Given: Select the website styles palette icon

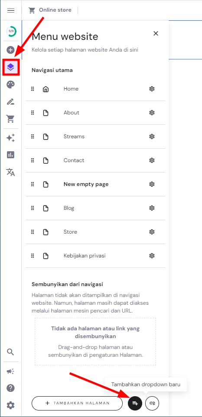Looking at the screenshot, I should (x=11, y=85).
